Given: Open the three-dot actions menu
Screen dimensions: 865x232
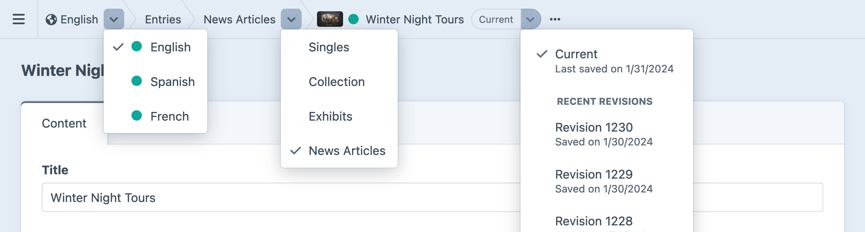Looking at the screenshot, I should (555, 19).
